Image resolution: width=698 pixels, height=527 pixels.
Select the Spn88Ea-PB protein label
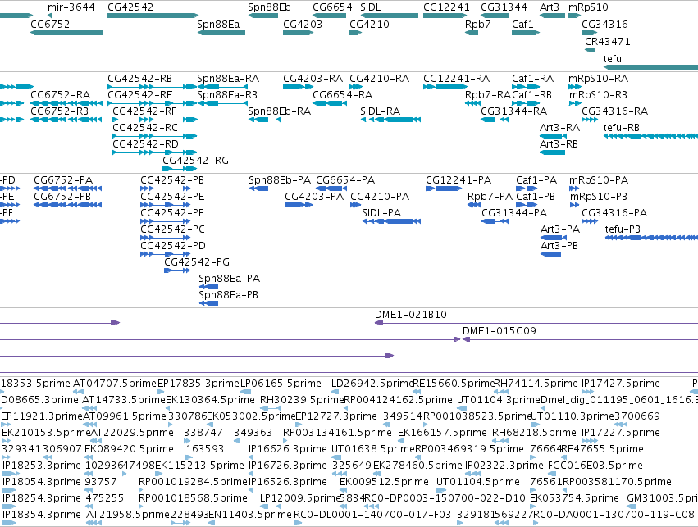(228, 295)
